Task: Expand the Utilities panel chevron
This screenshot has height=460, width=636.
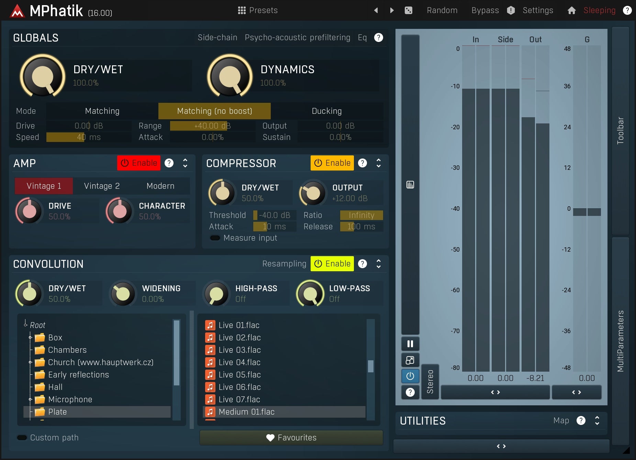Action: pyautogui.click(x=597, y=420)
